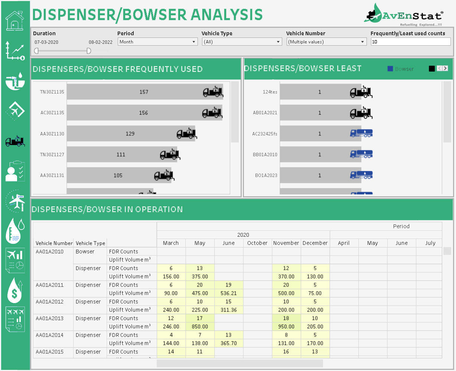
Task: Click blue bowser icon for AC232425fs
Action: click(x=361, y=133)
